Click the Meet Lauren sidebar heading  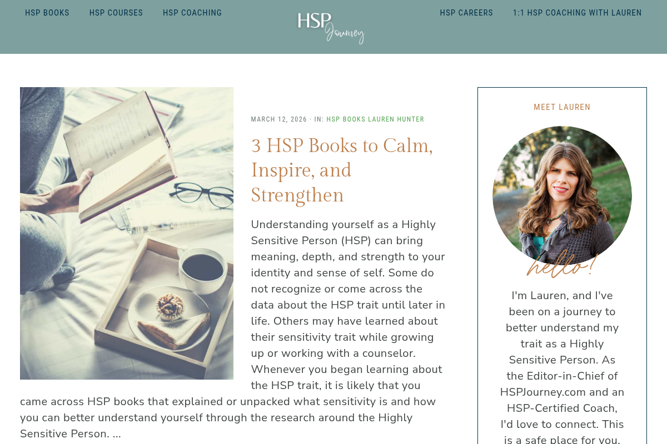[562, 107]
